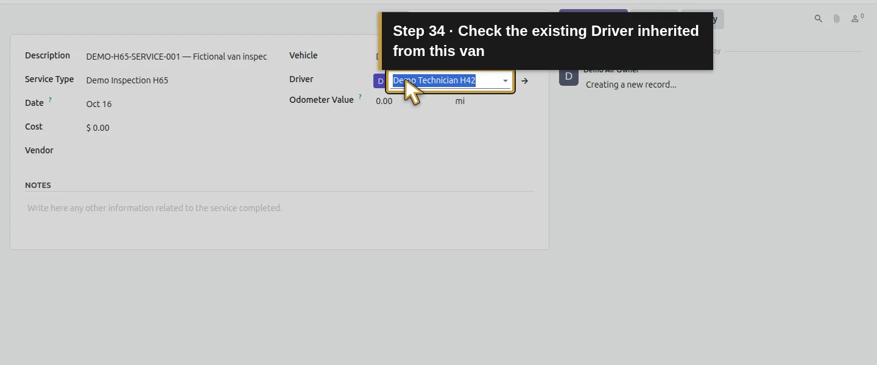Open the Odometer Value help question mark
Viewport: 877px width, 365px height.
(x=360, y=97)
